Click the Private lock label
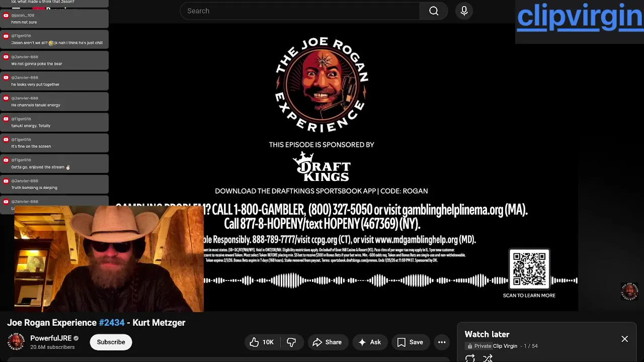This screenshot has height=362, width=644. point(479,346)
